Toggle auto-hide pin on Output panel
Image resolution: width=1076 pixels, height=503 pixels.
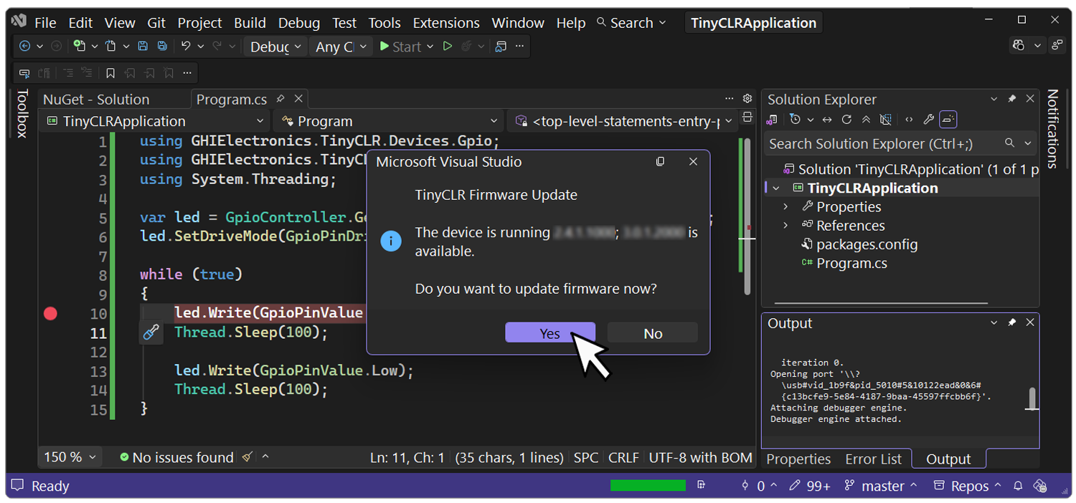click(x=1012, y=322)
